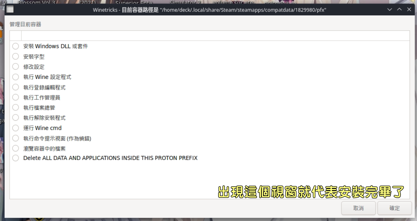Click the narrow radio column header cell
Image resolution: width=417 pixels, height=221 pixels.
[16, 36]
